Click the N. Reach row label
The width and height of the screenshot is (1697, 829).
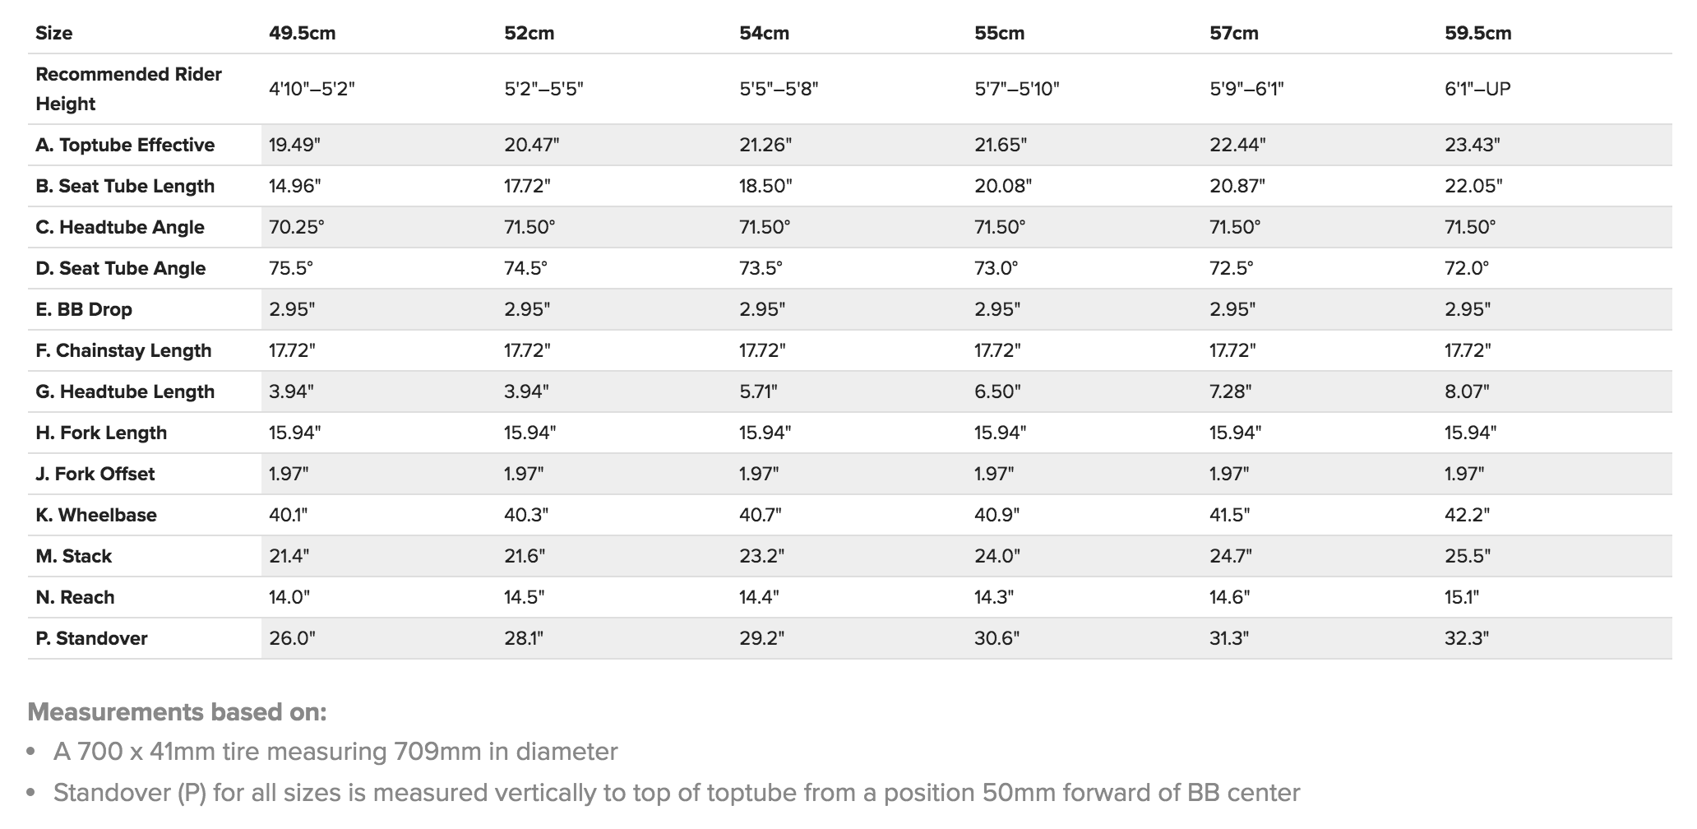click(75, 598)
